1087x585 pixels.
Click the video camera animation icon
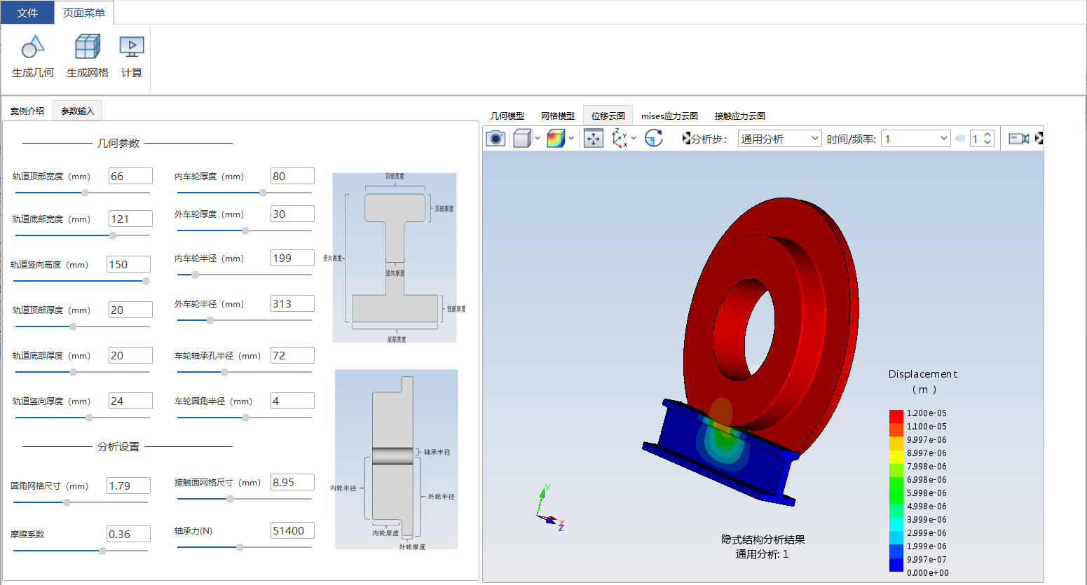[1019, 139]
